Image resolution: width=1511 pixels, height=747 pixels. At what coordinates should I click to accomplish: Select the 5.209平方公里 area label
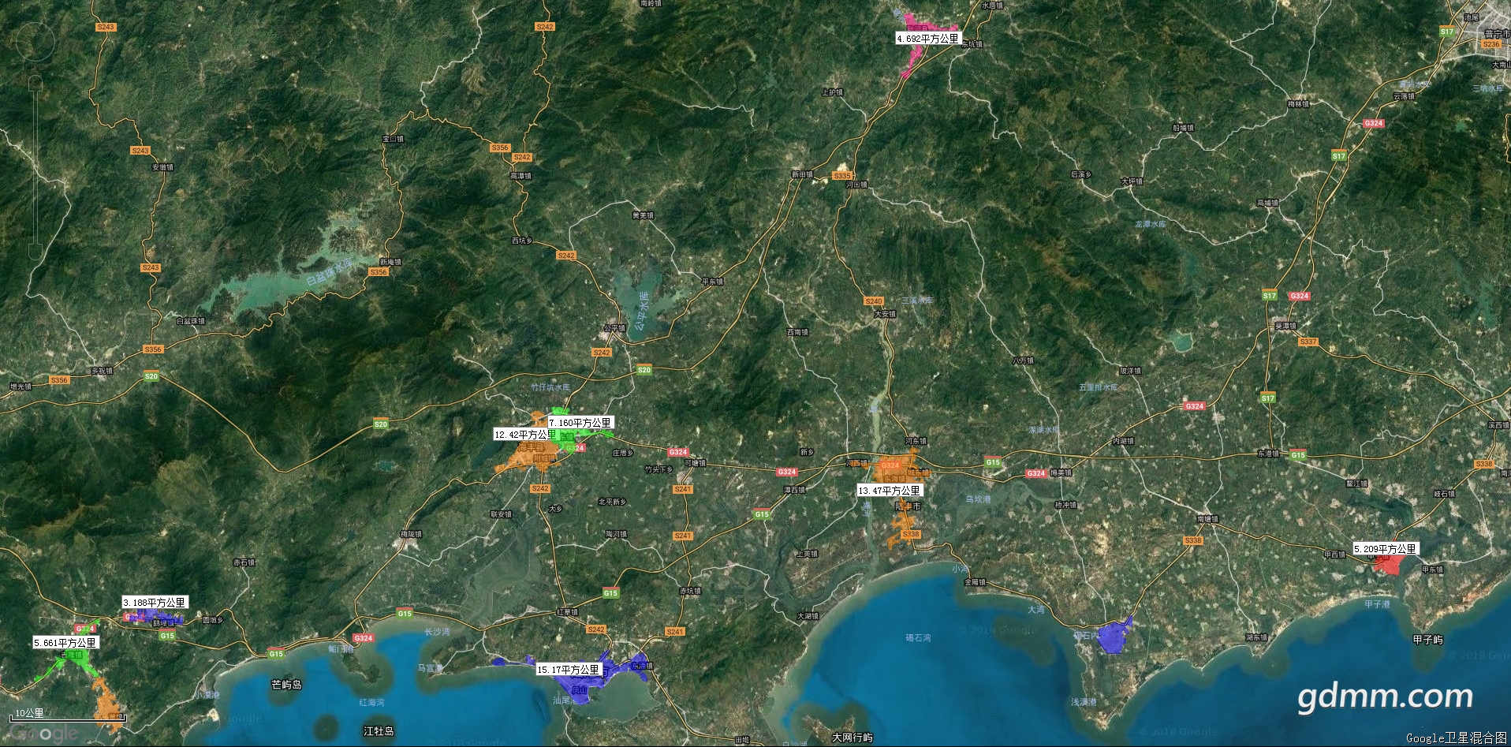point(1386,549)
